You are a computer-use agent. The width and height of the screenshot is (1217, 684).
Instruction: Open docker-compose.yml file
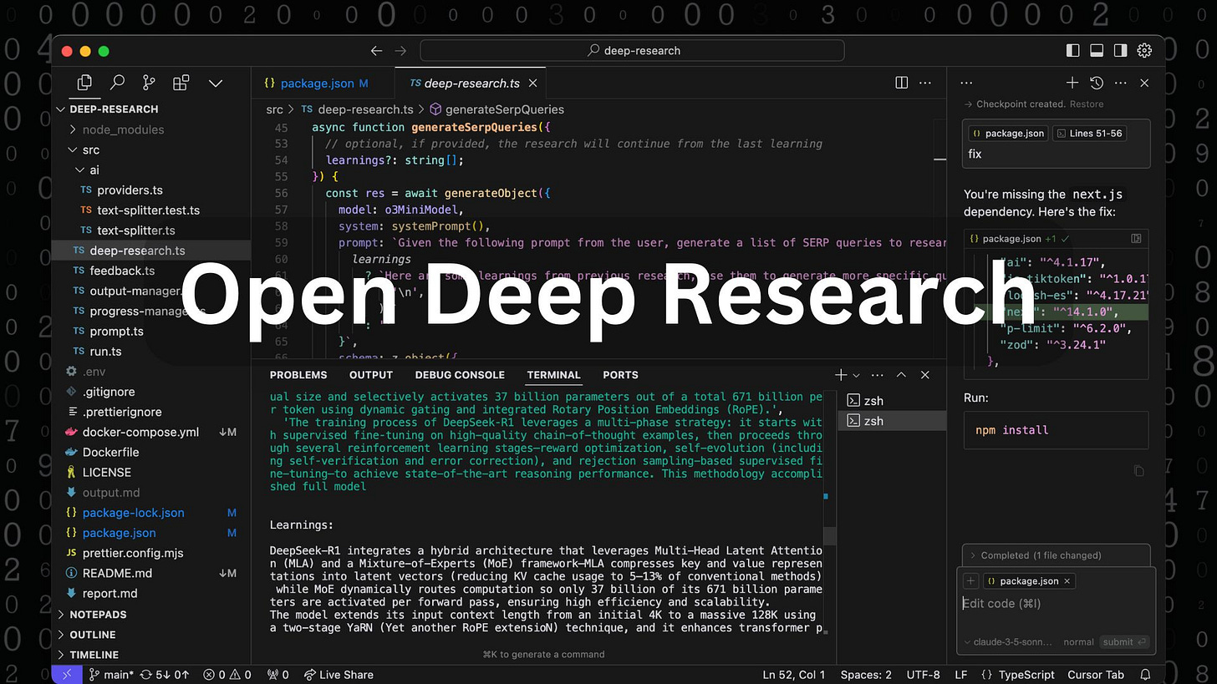(x=140, y=432)
